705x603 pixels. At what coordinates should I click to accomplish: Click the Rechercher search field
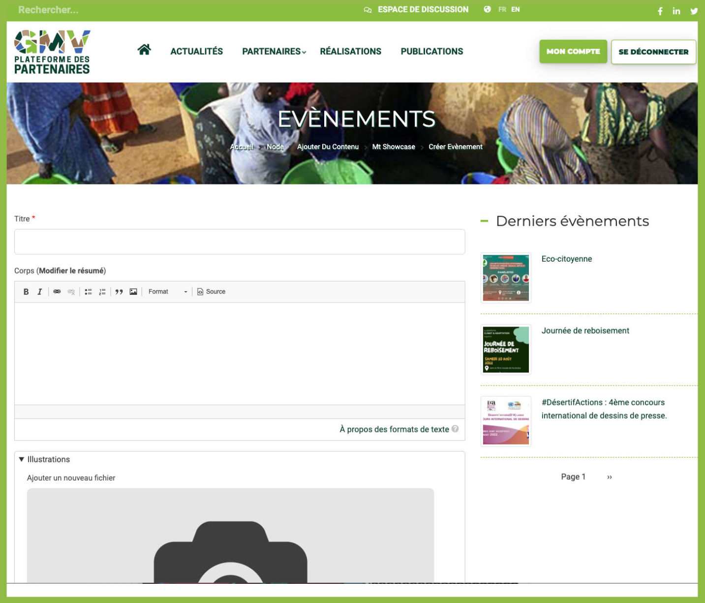48,10
